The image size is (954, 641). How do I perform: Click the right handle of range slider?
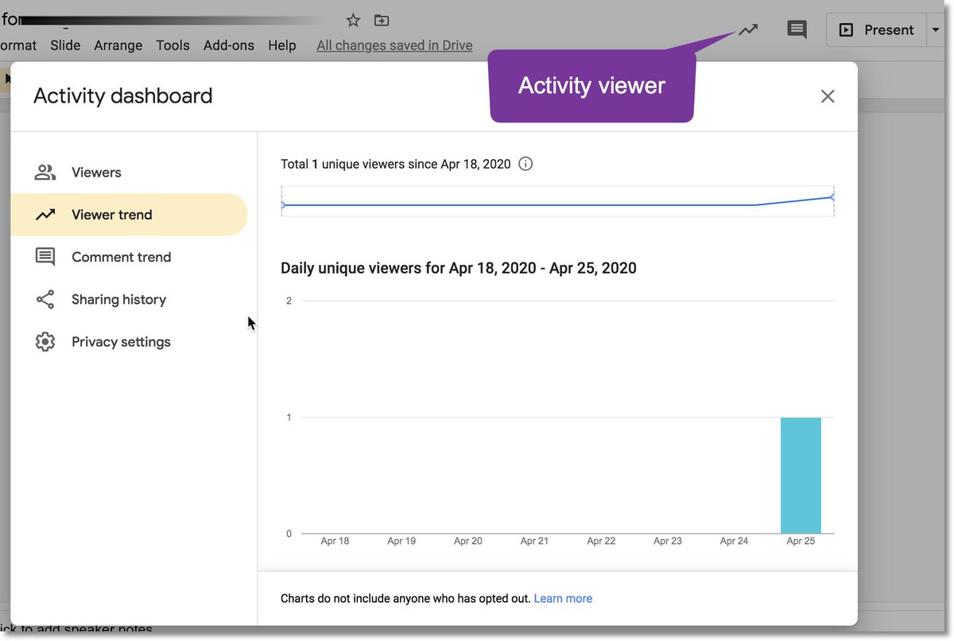[x=833, y=197]
